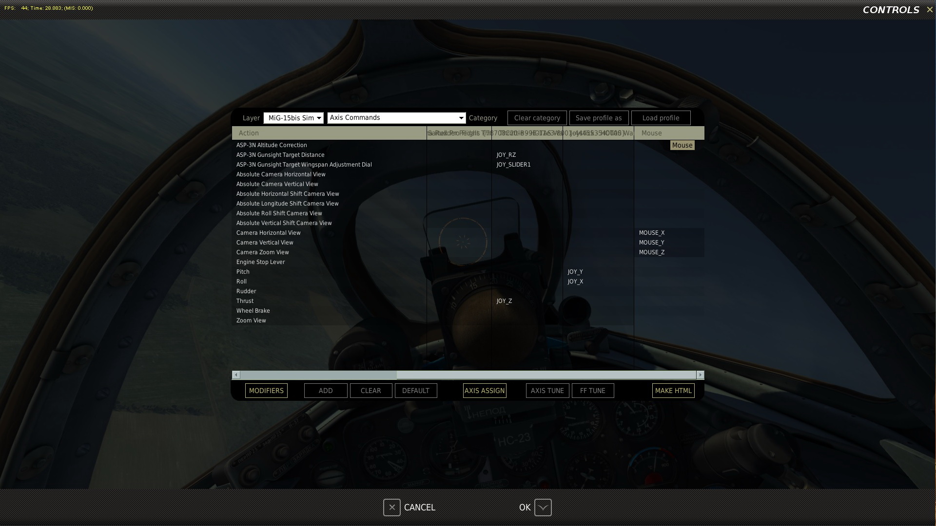Click the Mouse column header
The width and height of the screenshot is (936, 526).
click(669, 133)
